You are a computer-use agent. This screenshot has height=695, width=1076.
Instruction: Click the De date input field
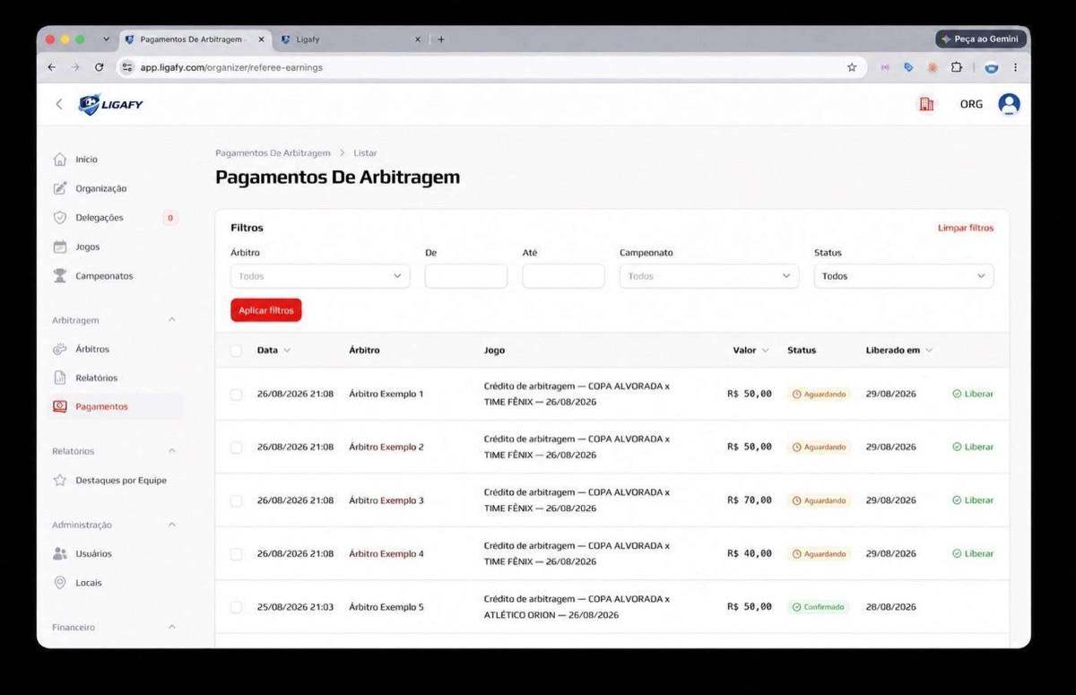coord(466,276)
